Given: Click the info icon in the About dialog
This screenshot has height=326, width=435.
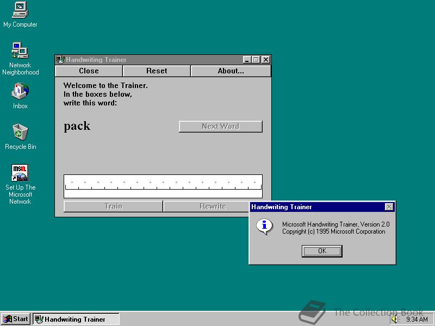Looking at the screenshot, I should (x=264, y=224).
